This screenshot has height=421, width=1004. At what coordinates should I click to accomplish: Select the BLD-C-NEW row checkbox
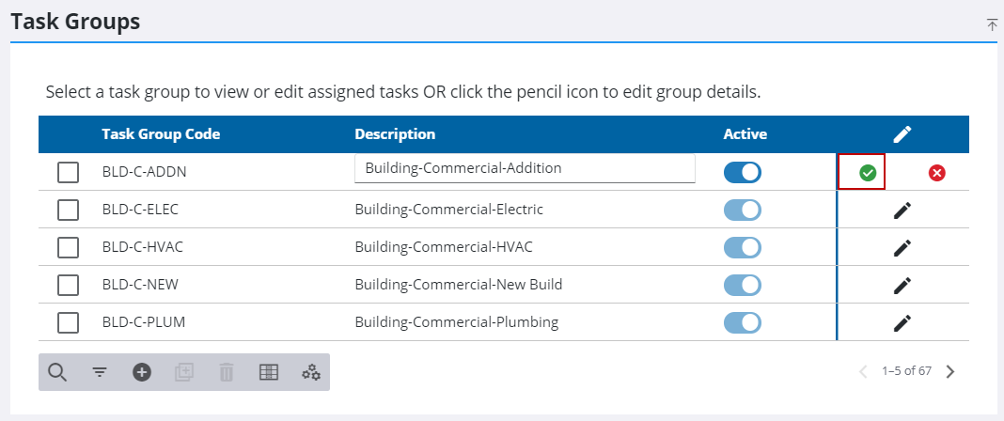coord(69,285)
